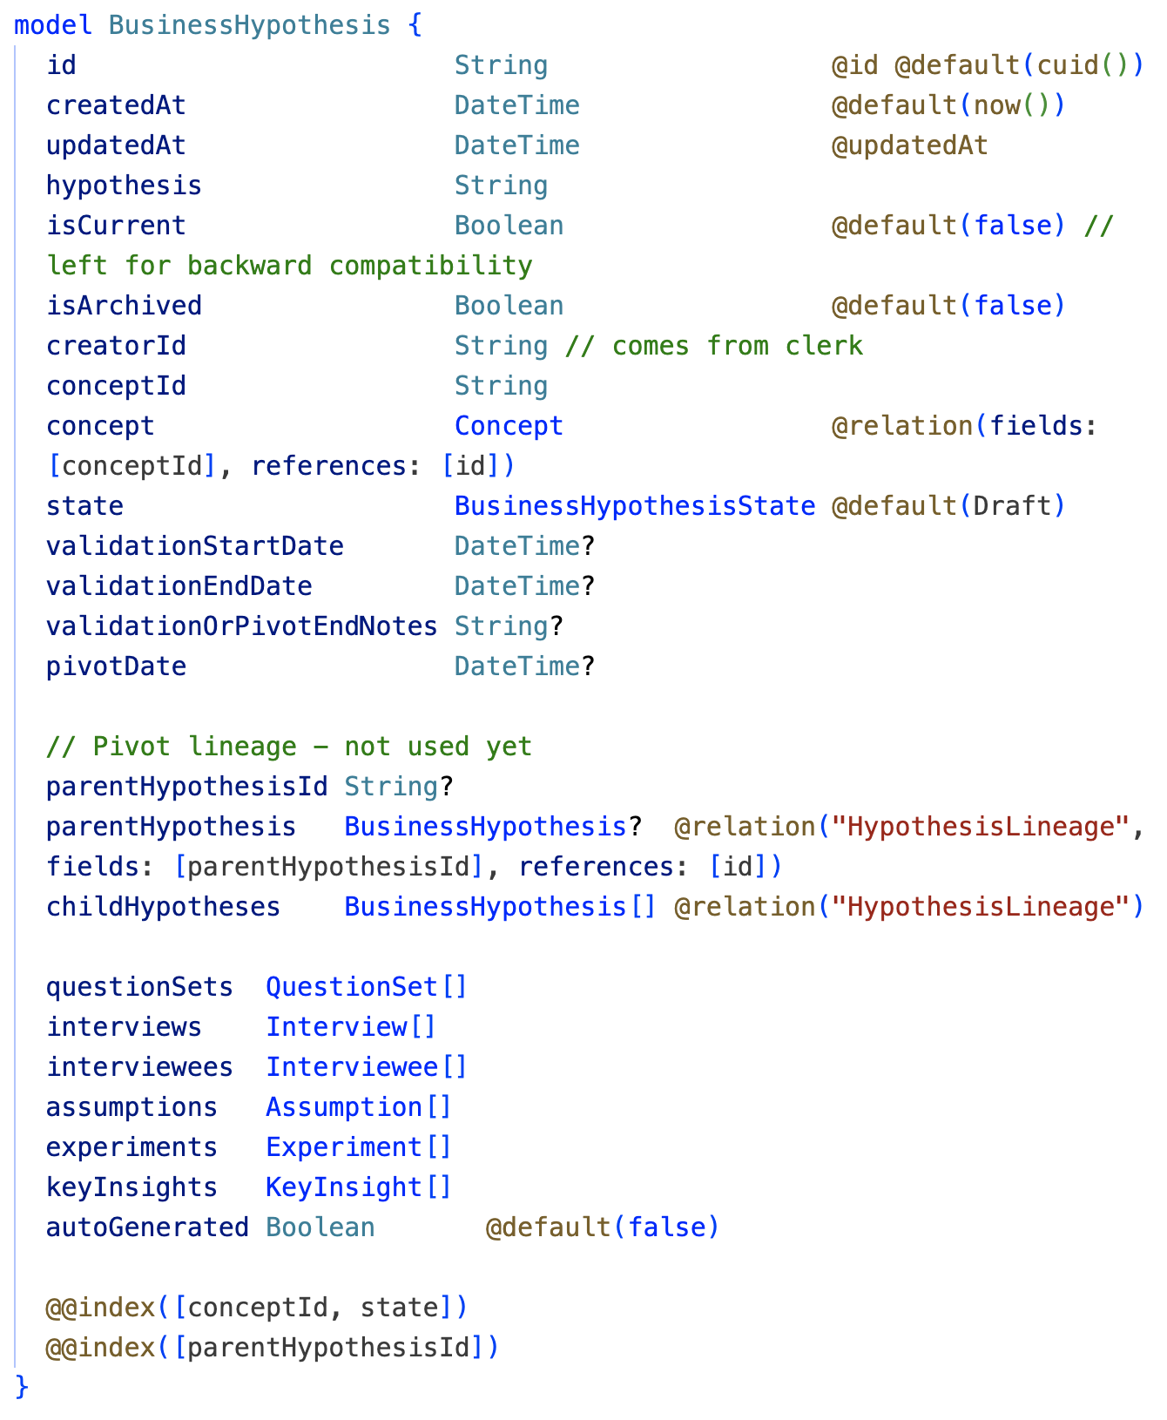This screenshot has width=1167, height=1420.
Task: Place the cursor on the validationOrPivotEndNotes field
Action: coord(241,626)
